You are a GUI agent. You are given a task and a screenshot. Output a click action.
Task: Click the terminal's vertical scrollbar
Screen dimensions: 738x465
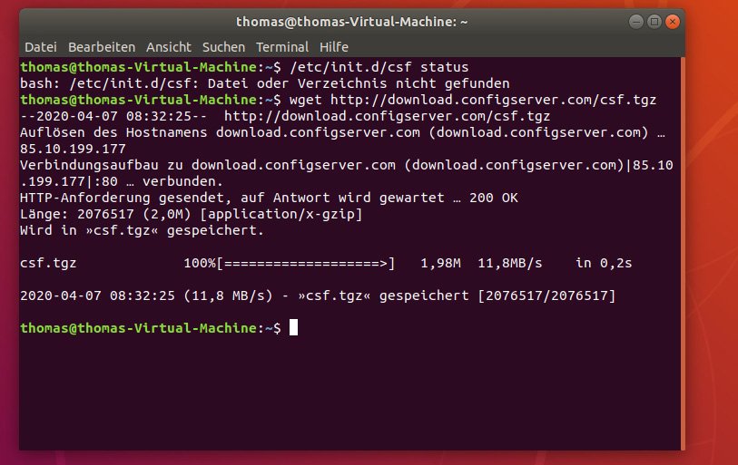pos(681,254)
